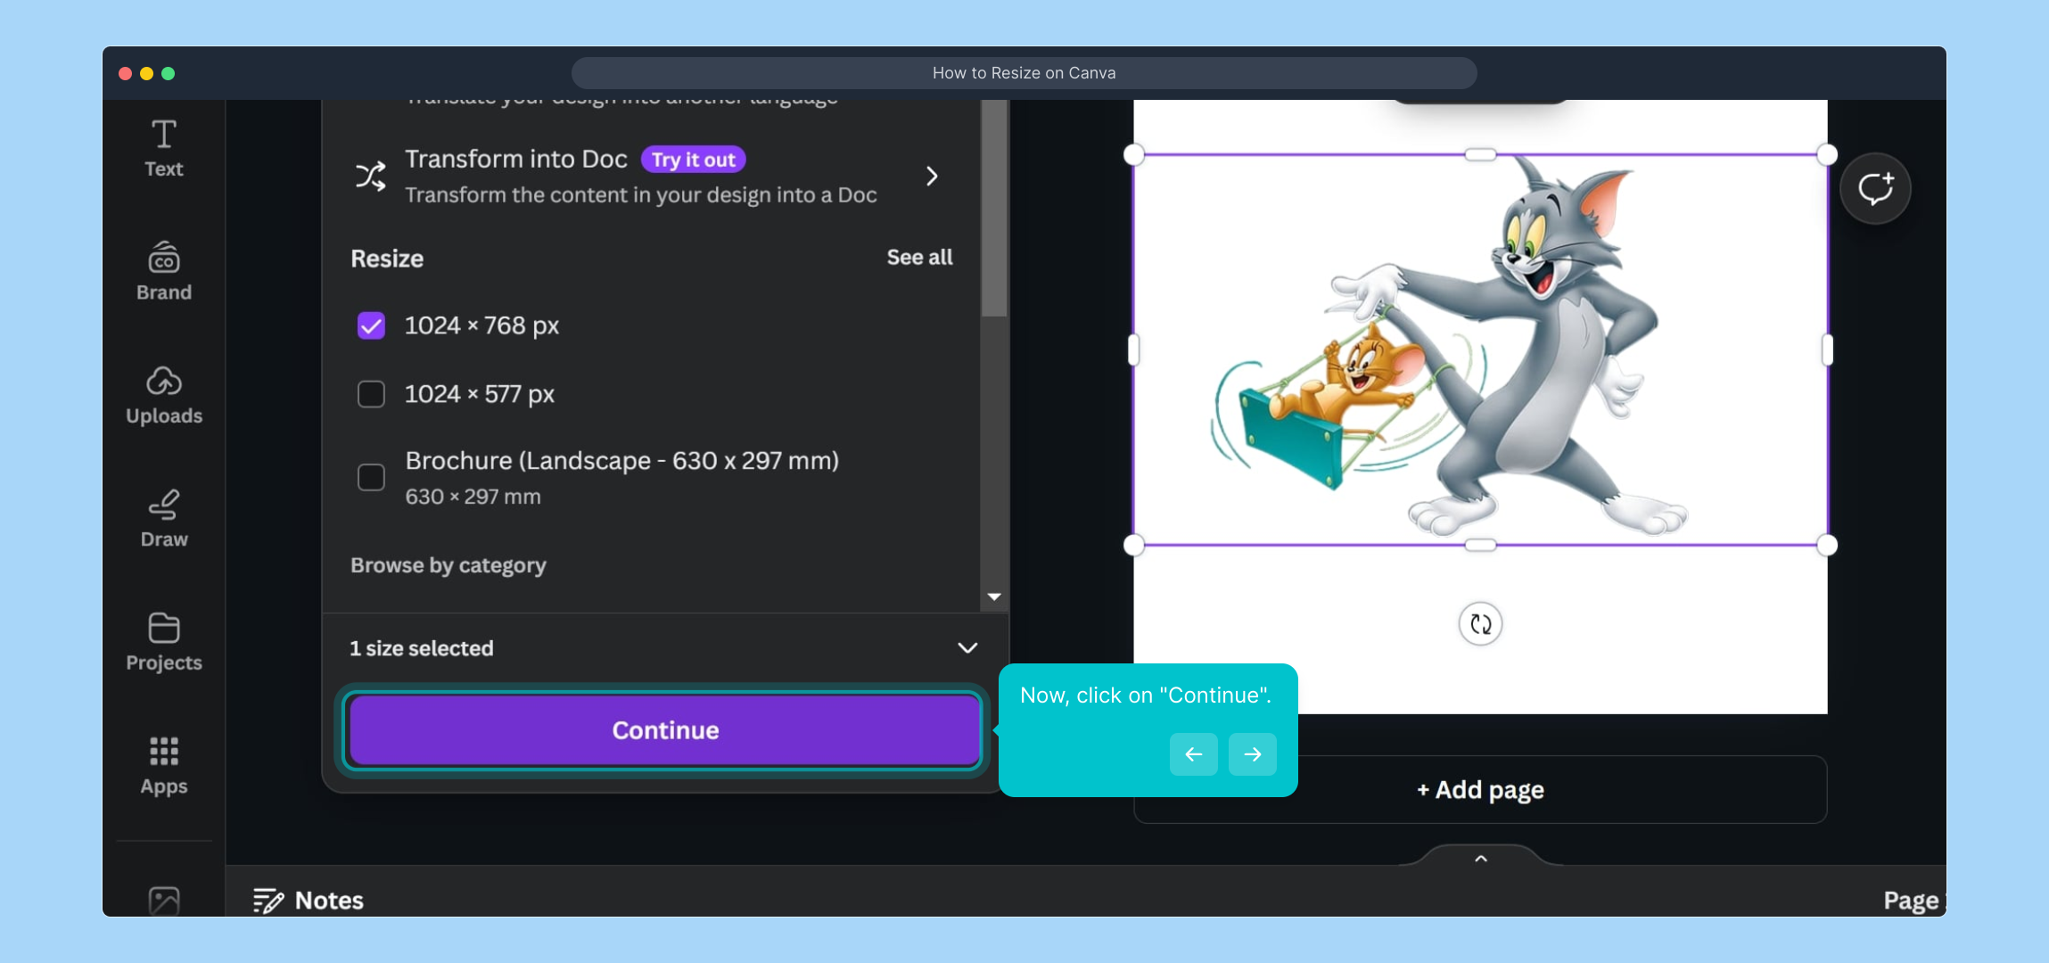The image size is (2049, 963).
Task: Expand the pages panel up arrow
Action: (1481, 858)
